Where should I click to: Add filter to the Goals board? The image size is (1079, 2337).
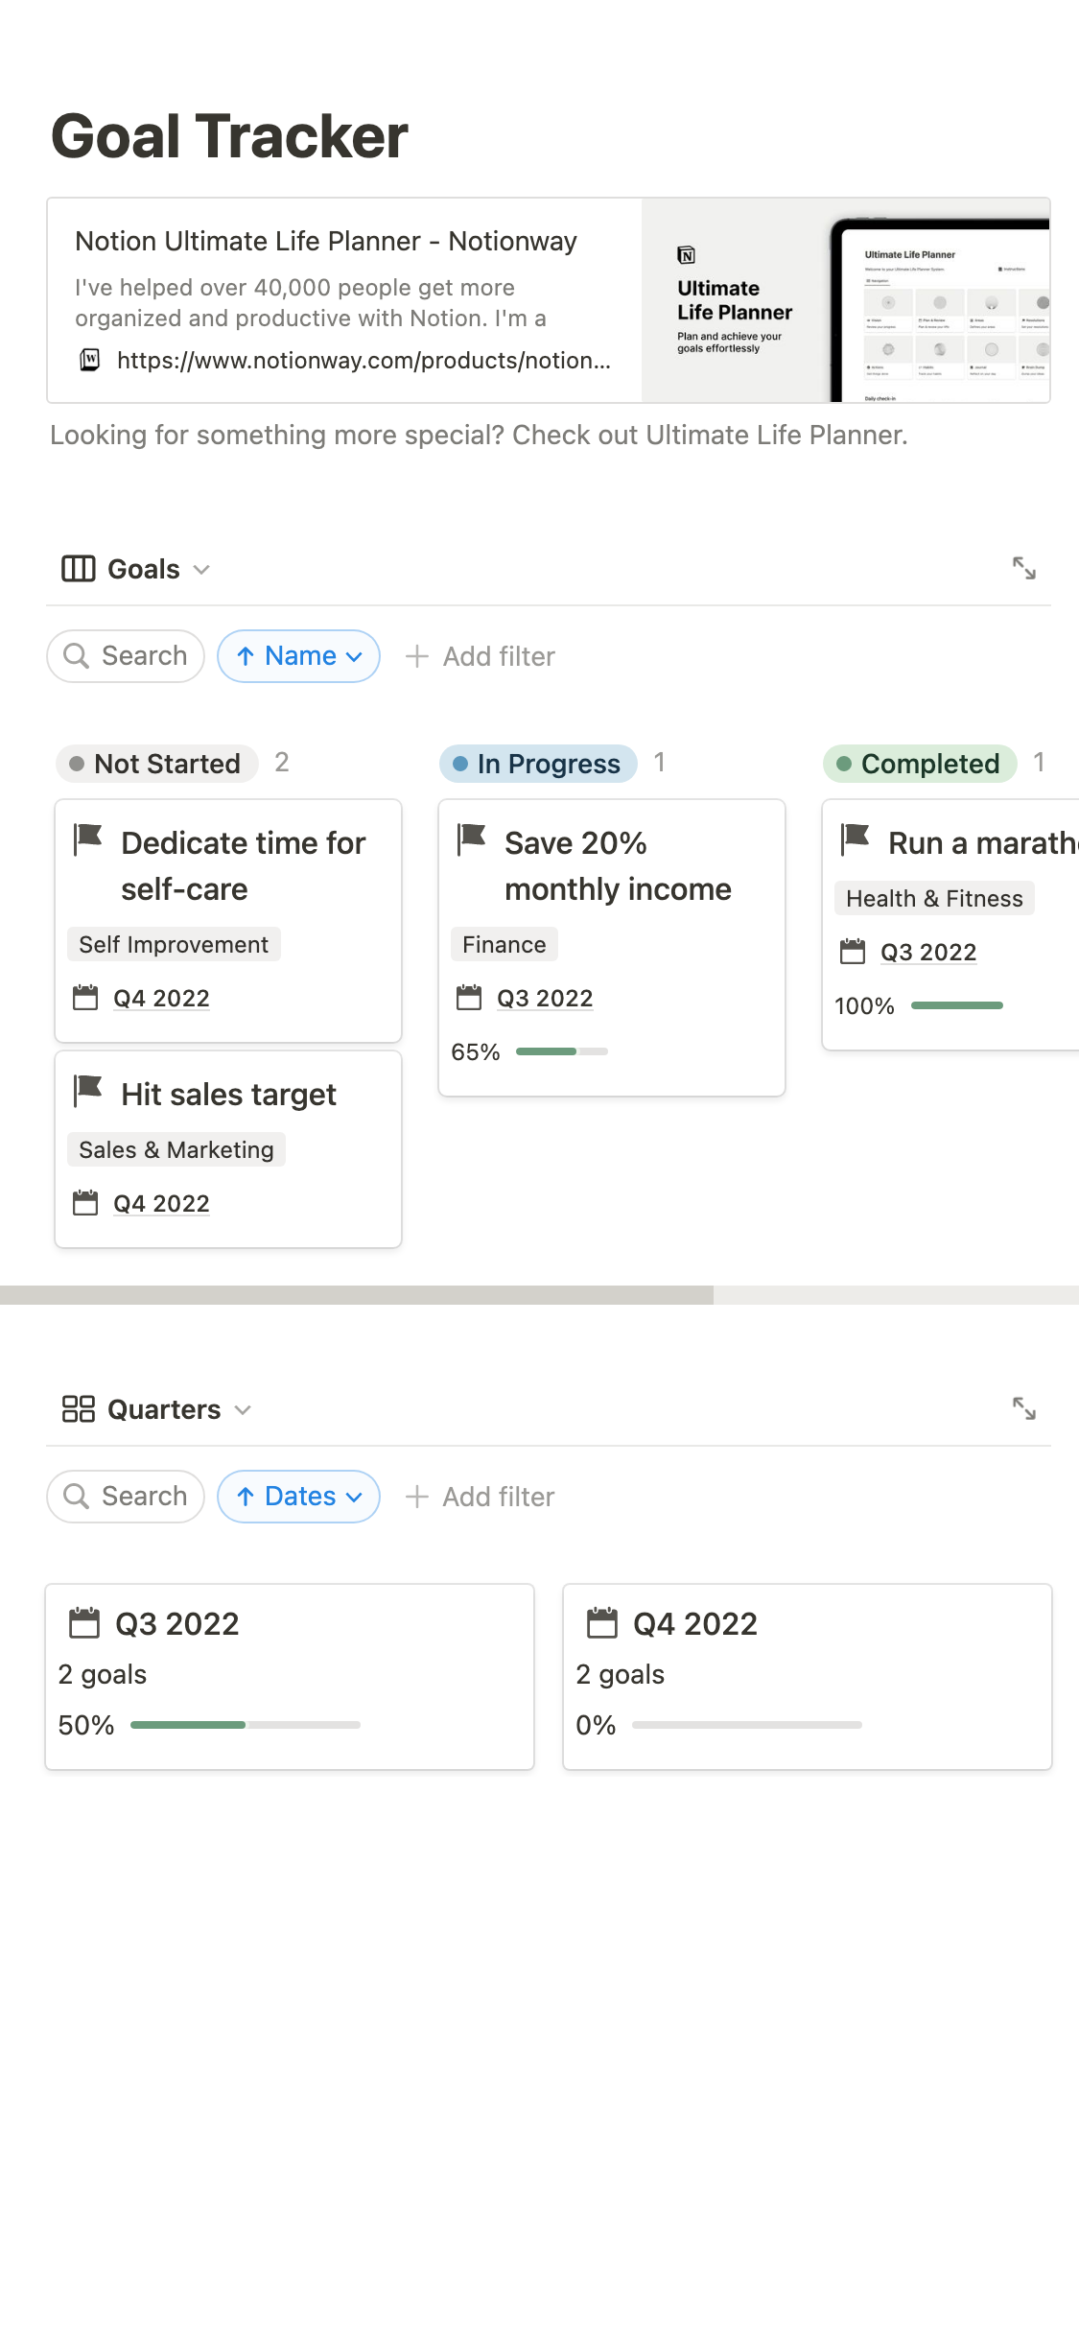pyautogui.click(x=481, y=656)
